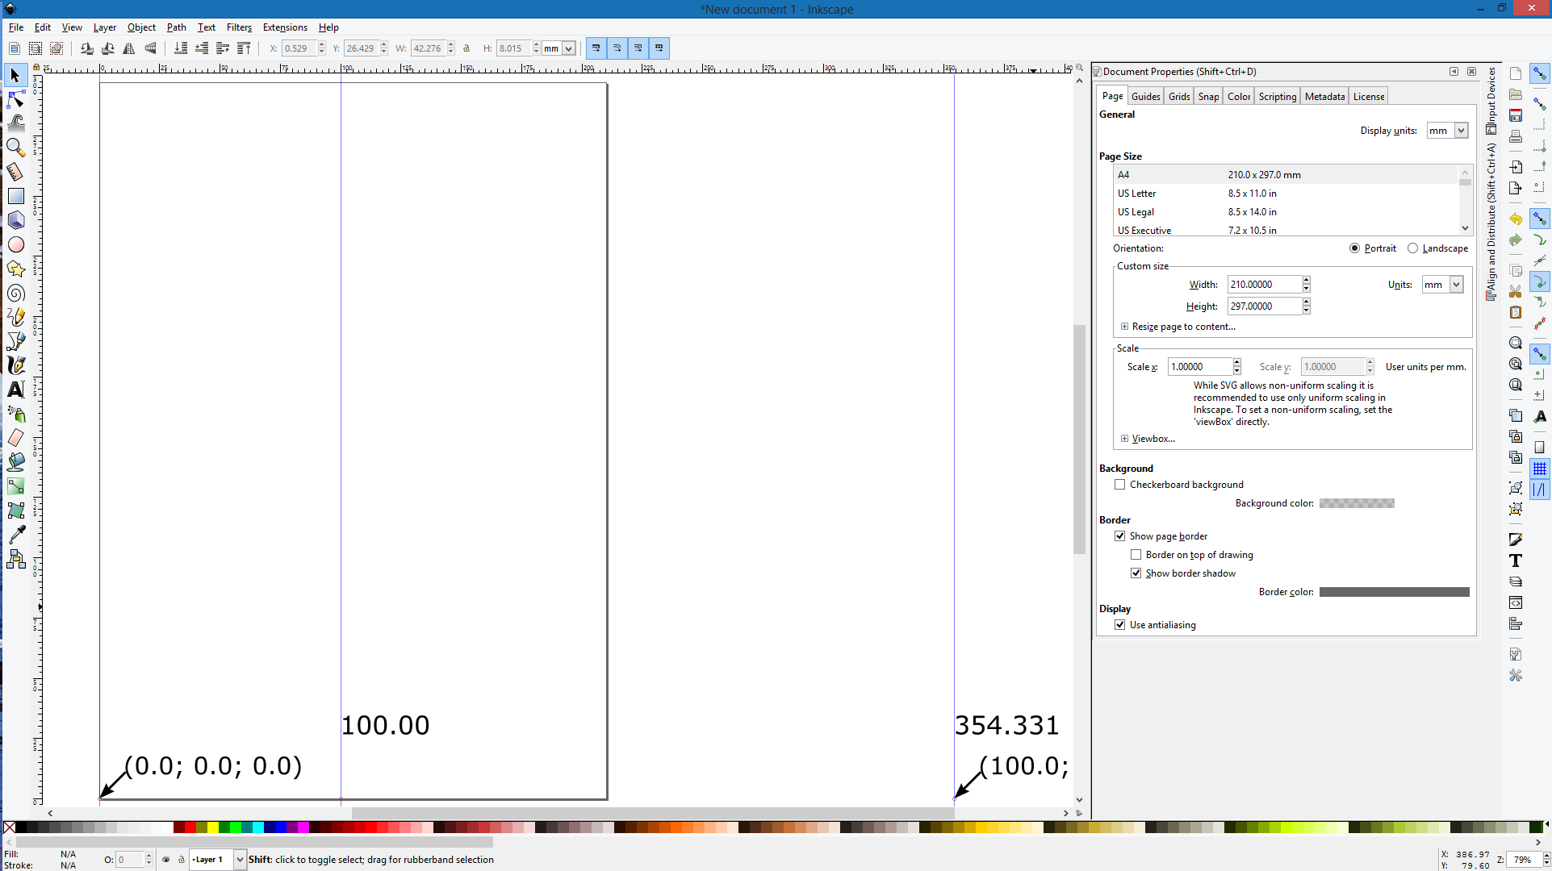This screenshot has width=1552, height=871.
Task: Select the Text tool
Action: coord(15,390)
